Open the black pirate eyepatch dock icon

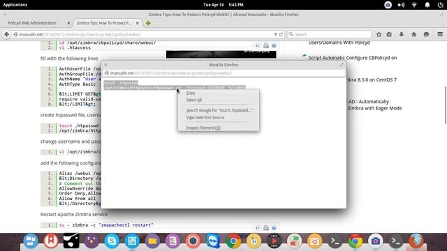[x=71, y=241]
